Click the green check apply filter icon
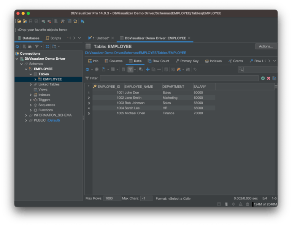Viewport: 292px width, 226px height. tap(263, 78)
